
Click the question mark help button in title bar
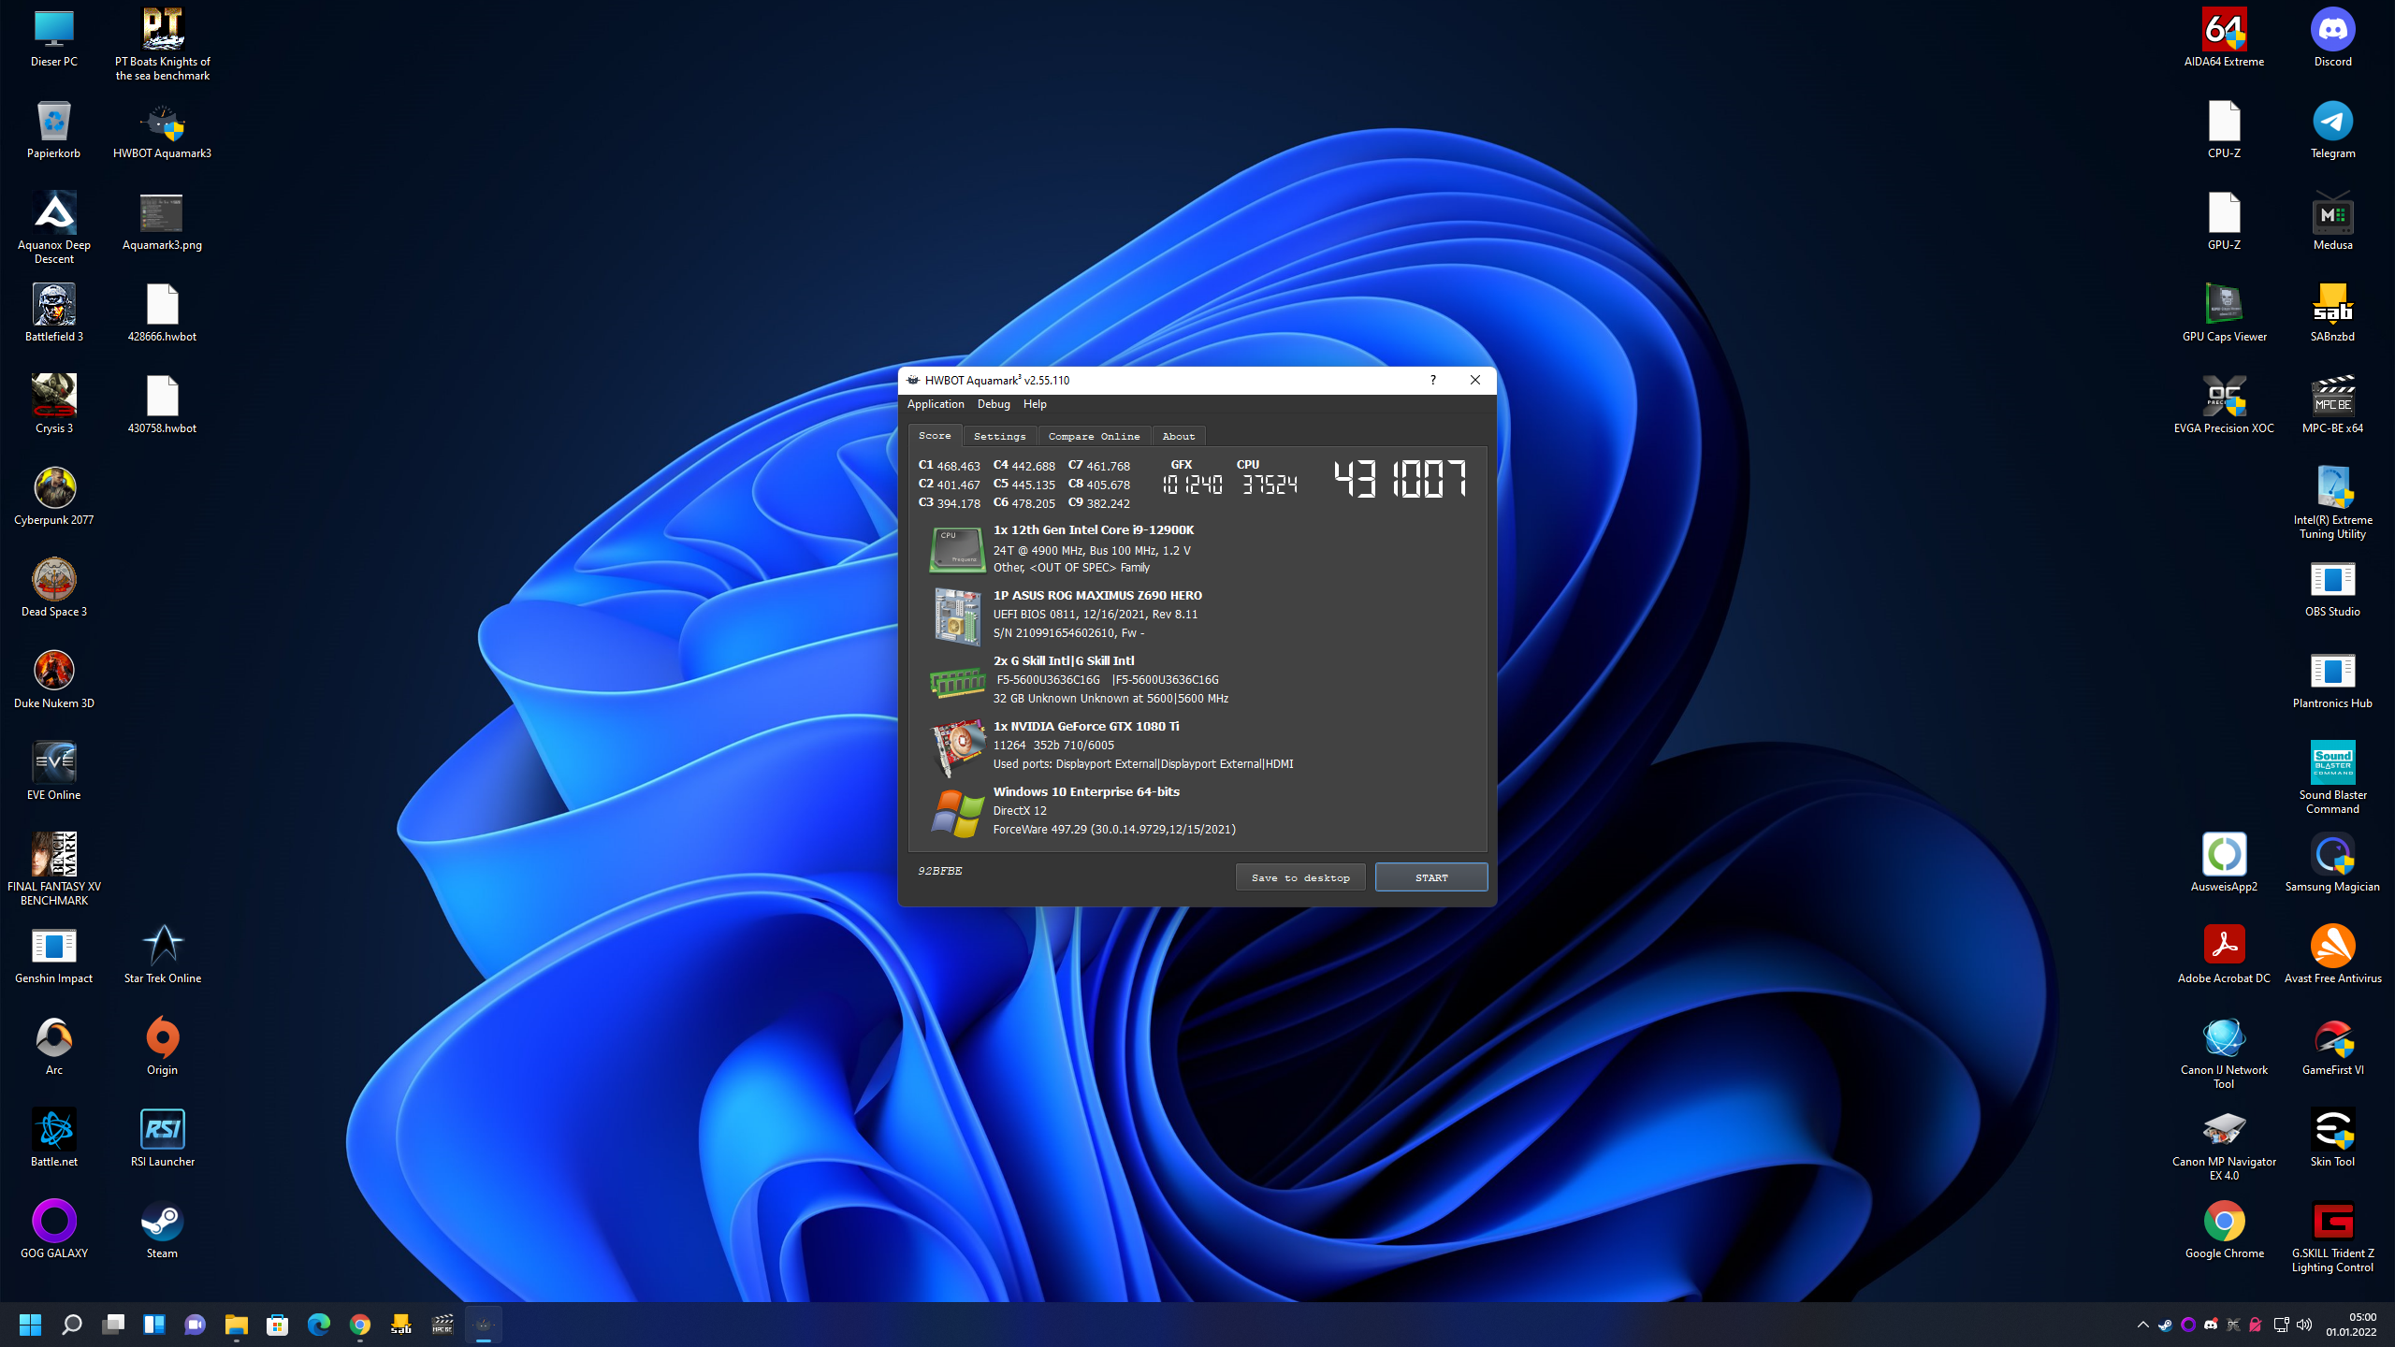click(1432, 380)
